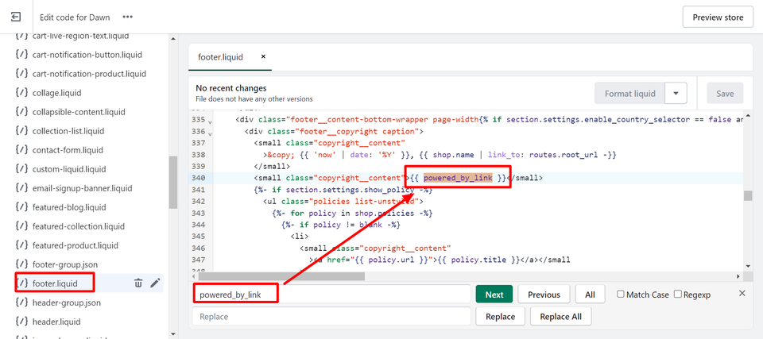763x339 pixels.
Task: Click the file icon beside email-signup-banner.liquid
Action: pos(21,187)
